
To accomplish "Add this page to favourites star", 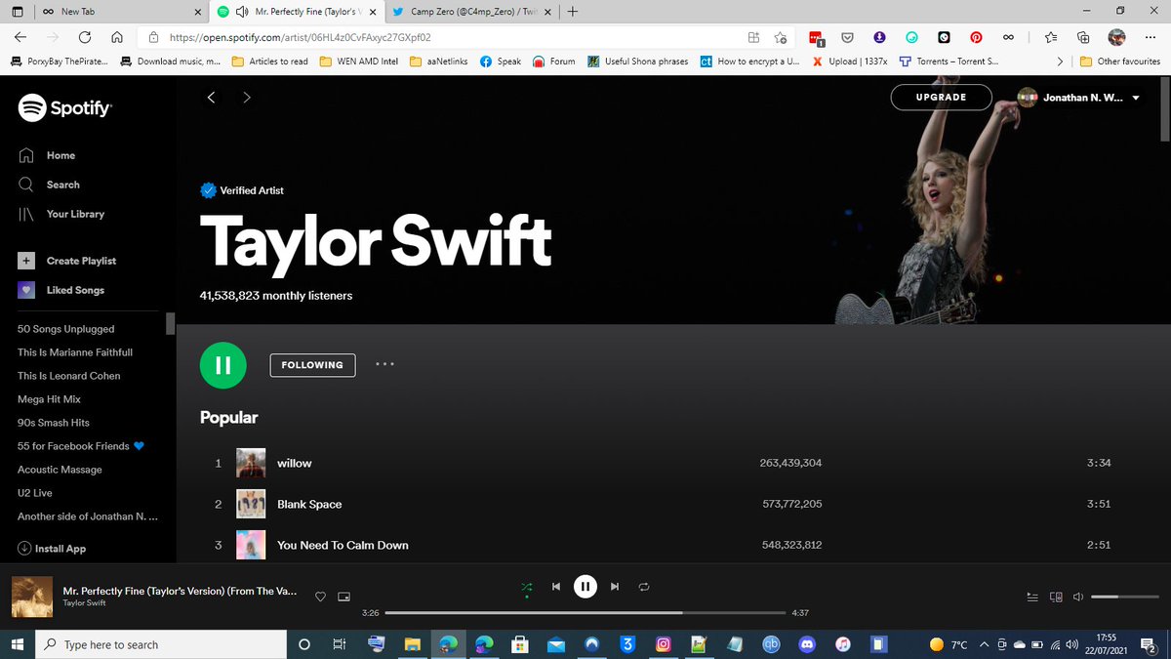I will [x=781, y=37].
